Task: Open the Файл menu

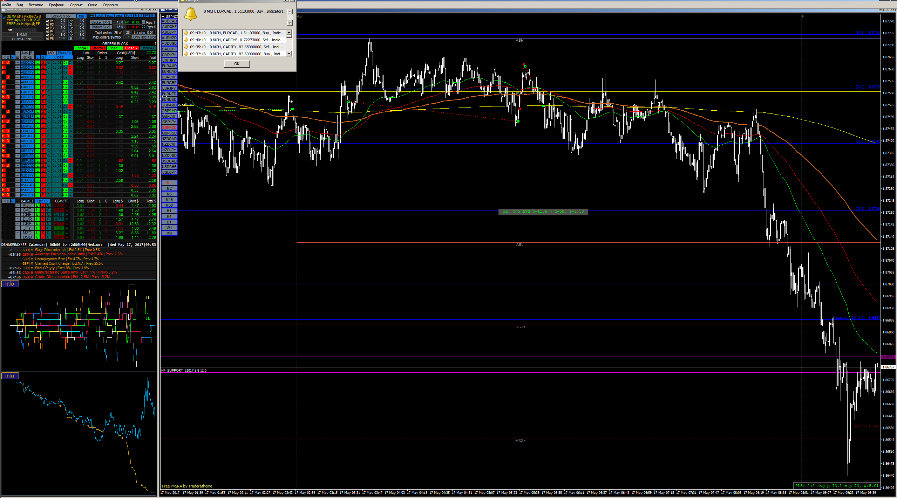Action: tap(6, 5)
